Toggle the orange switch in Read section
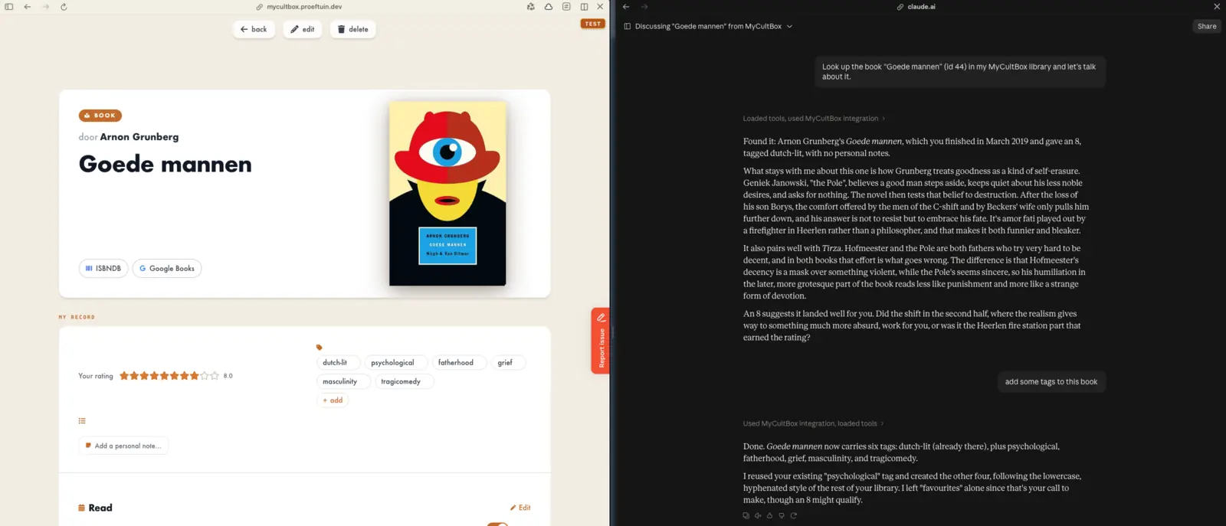1226x526 pixels. pyautogui.click(x=497, y=524)
